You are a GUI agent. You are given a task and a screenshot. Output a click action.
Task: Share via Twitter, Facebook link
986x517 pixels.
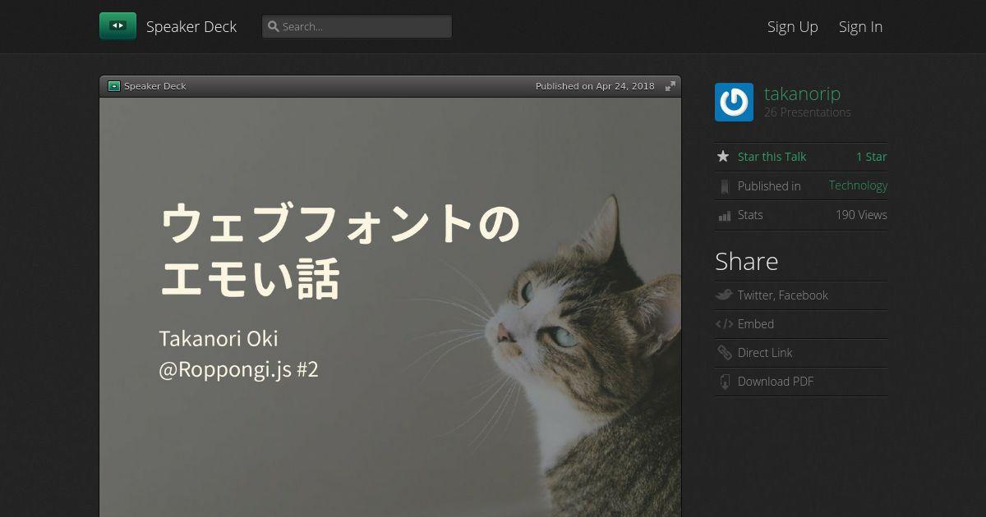pyautogui.click(x=782, y=295)
